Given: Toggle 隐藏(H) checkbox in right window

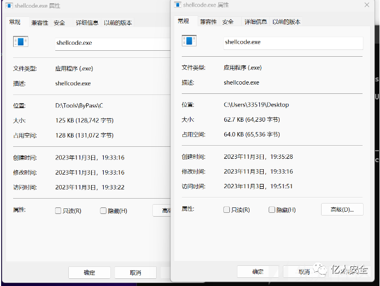Looking at the screenshot, I should point(272,210).
